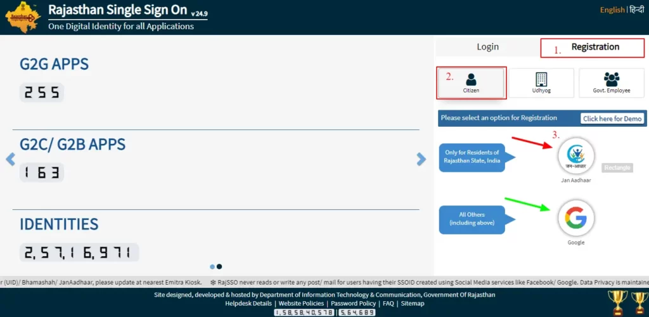Click 'Please select an option for Registration' text

click(x=499, y=118)
